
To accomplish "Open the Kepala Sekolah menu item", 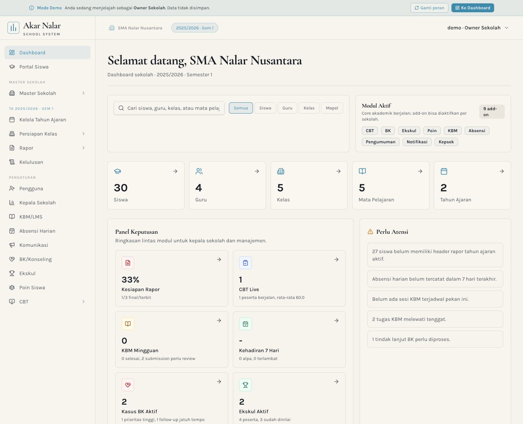I will tap(47, 203).
